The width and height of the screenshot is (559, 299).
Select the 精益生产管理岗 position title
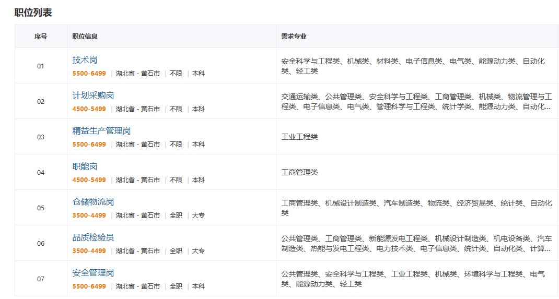click(x=101, y=131)
